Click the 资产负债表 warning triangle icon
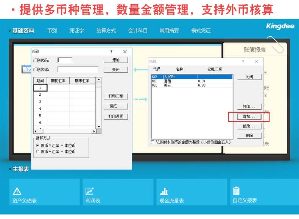Screen dimensions: 299x219 coord(17,191)
